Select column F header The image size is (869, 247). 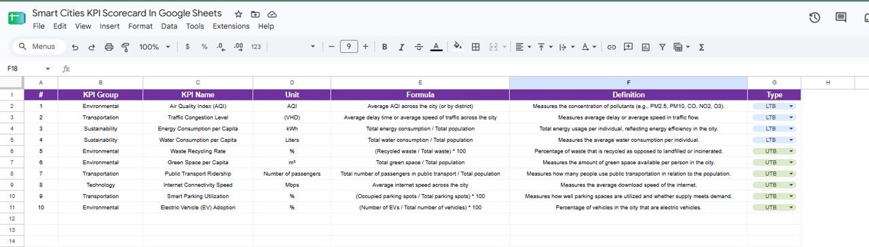pos(628,83)
